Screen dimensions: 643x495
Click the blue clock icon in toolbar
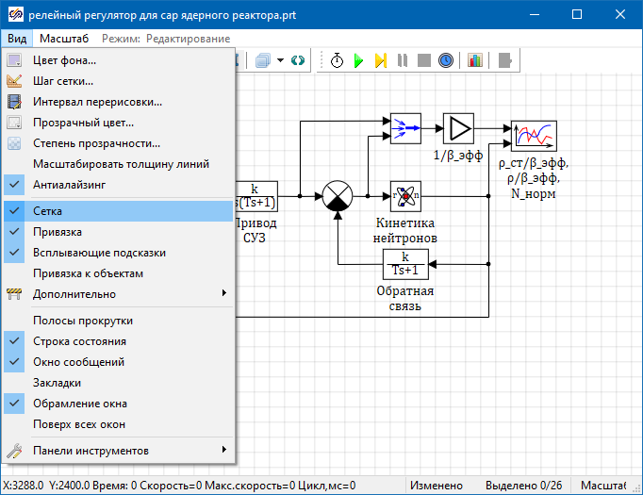(x=445, y=60)
